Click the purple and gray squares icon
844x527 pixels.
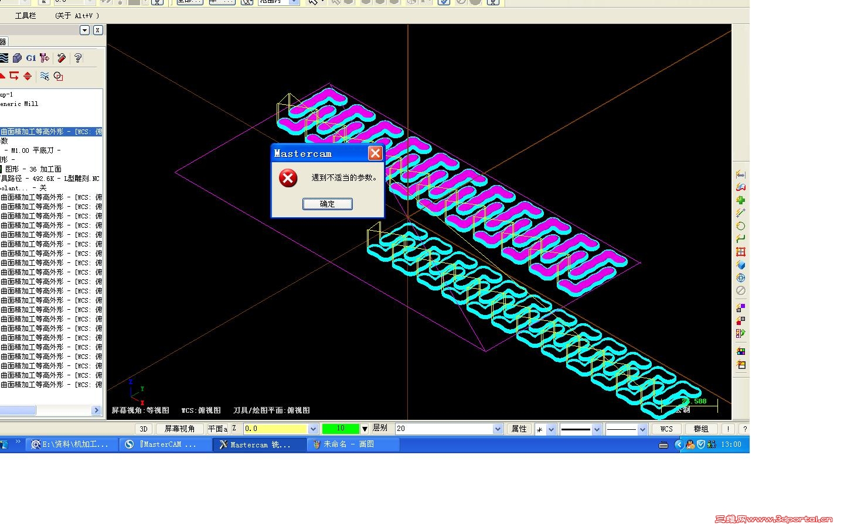741,307
